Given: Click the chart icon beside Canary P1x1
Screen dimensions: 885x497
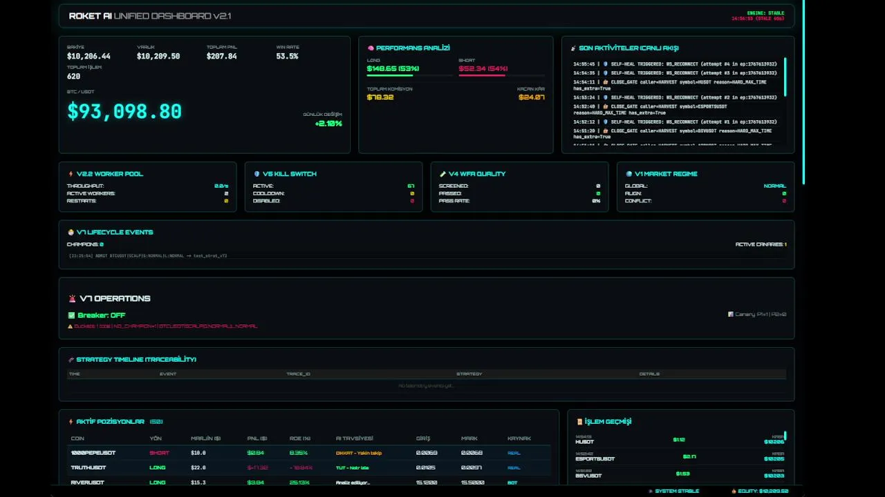Looking at the screenshot, I should coord(730,314).
